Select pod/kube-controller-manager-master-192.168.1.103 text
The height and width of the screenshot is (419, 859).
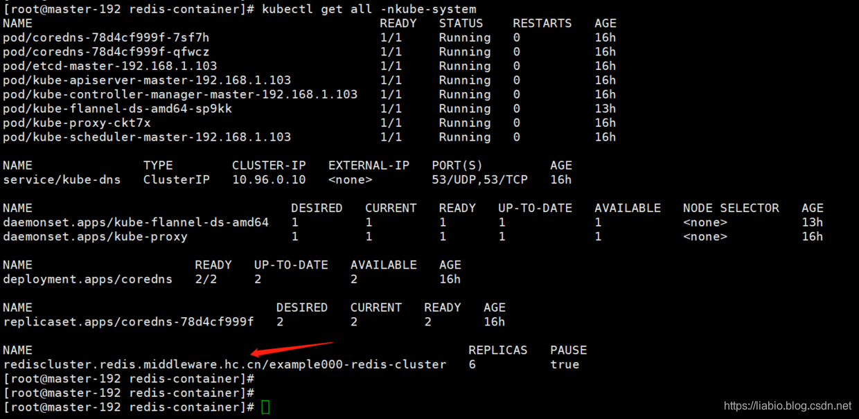(180, 94)
